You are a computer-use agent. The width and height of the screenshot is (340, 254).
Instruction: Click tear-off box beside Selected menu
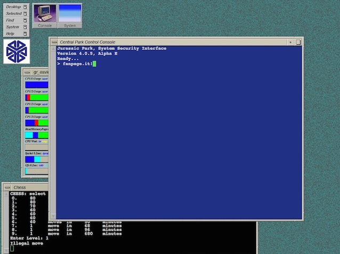point(25,14)
